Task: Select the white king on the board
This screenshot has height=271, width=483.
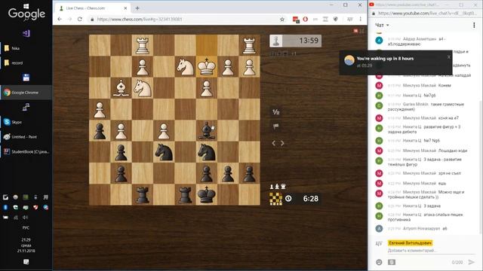Action: 206,67
